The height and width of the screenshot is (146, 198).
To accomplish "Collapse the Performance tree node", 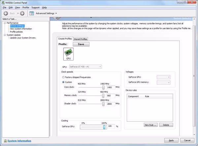I will click(5, 23).
